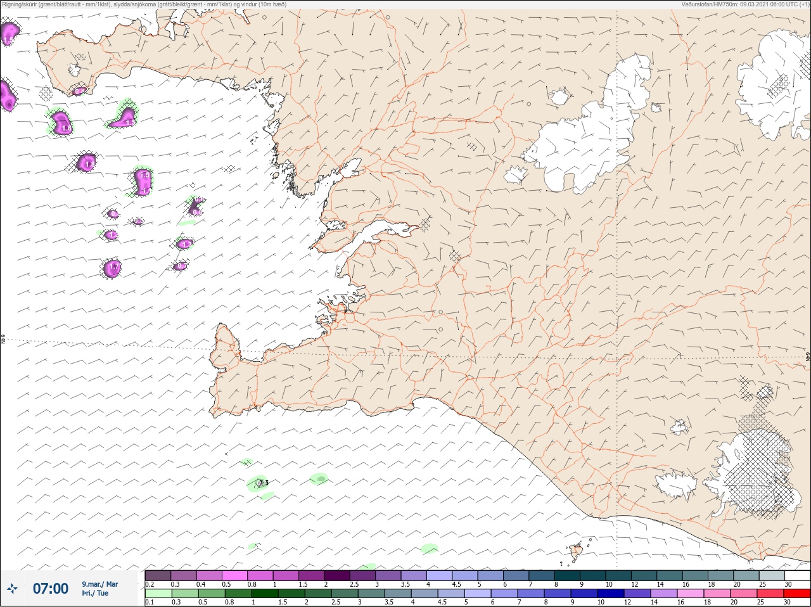Select the light periwinkle 5 swatch, lower legend
Viewport: 811px width, 607px height.
coord(478,594)
